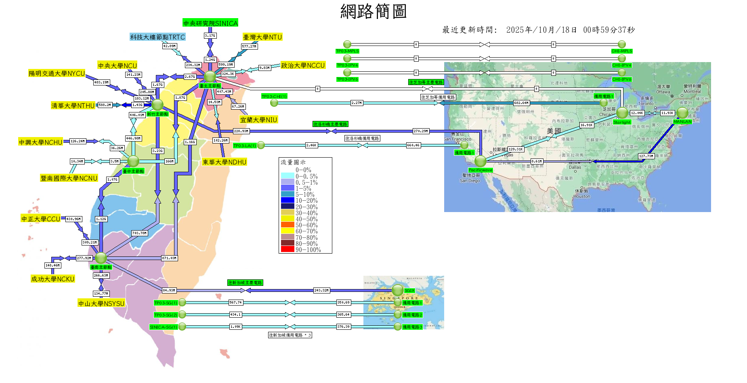Viewport: 747px width, 383px height.
Task: Select the 新竹主節點 green node icon
Action: click(157, 105)
